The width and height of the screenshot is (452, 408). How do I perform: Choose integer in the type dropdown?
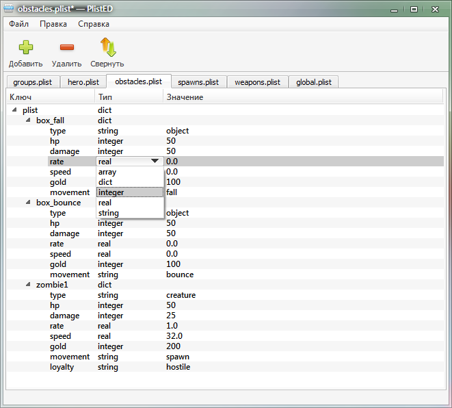click(x=130, y=192)
